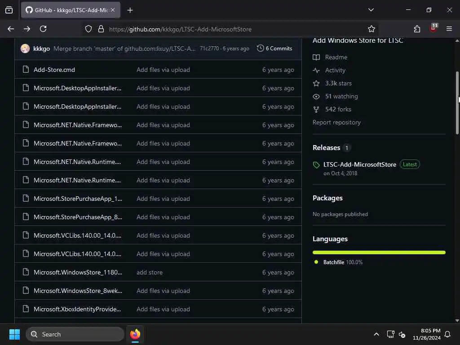Click Report repository link
Screen dimensions: 460x345
(336, 122)
